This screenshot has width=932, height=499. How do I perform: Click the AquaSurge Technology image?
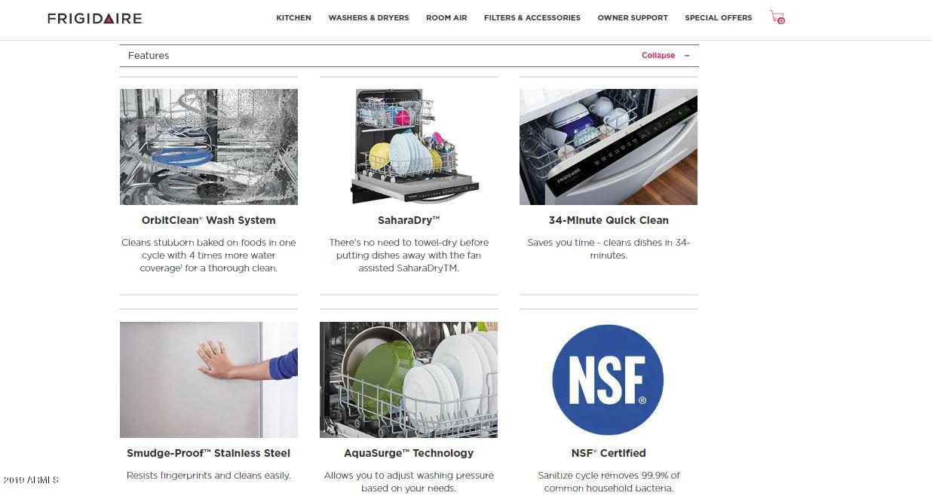click(x=409, y=380)
